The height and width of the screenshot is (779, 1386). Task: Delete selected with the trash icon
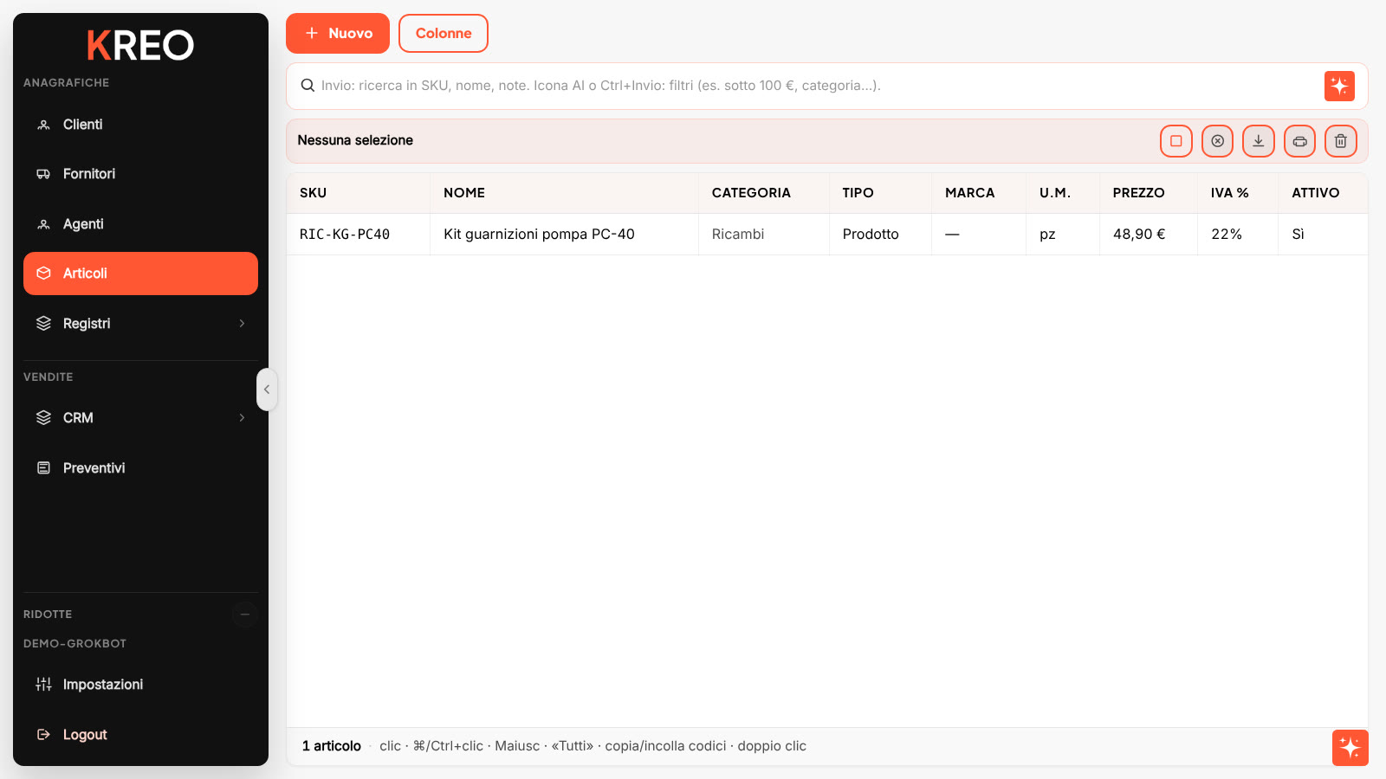tap(1341, 141)
